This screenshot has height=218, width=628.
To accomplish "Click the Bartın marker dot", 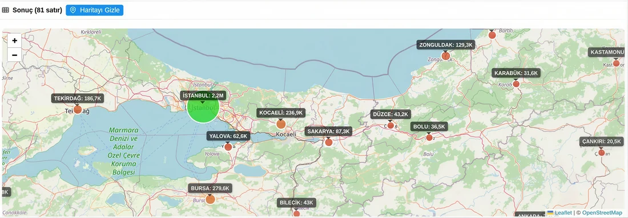I will coord(492,35).
